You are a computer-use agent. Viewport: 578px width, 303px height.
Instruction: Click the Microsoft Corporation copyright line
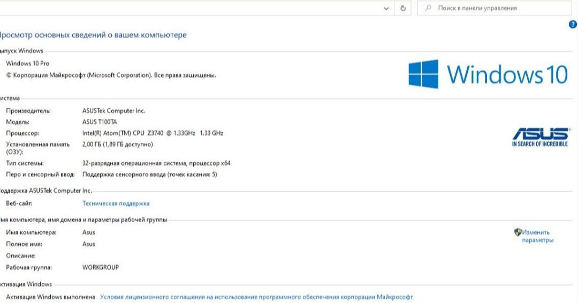click(x=111, y=75)
